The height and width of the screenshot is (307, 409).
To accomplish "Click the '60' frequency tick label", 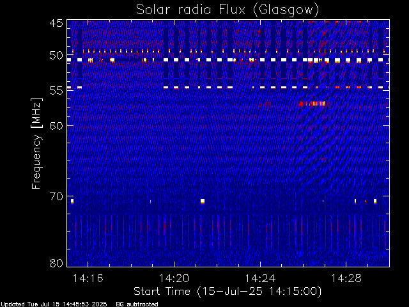I will click(56, 126).
